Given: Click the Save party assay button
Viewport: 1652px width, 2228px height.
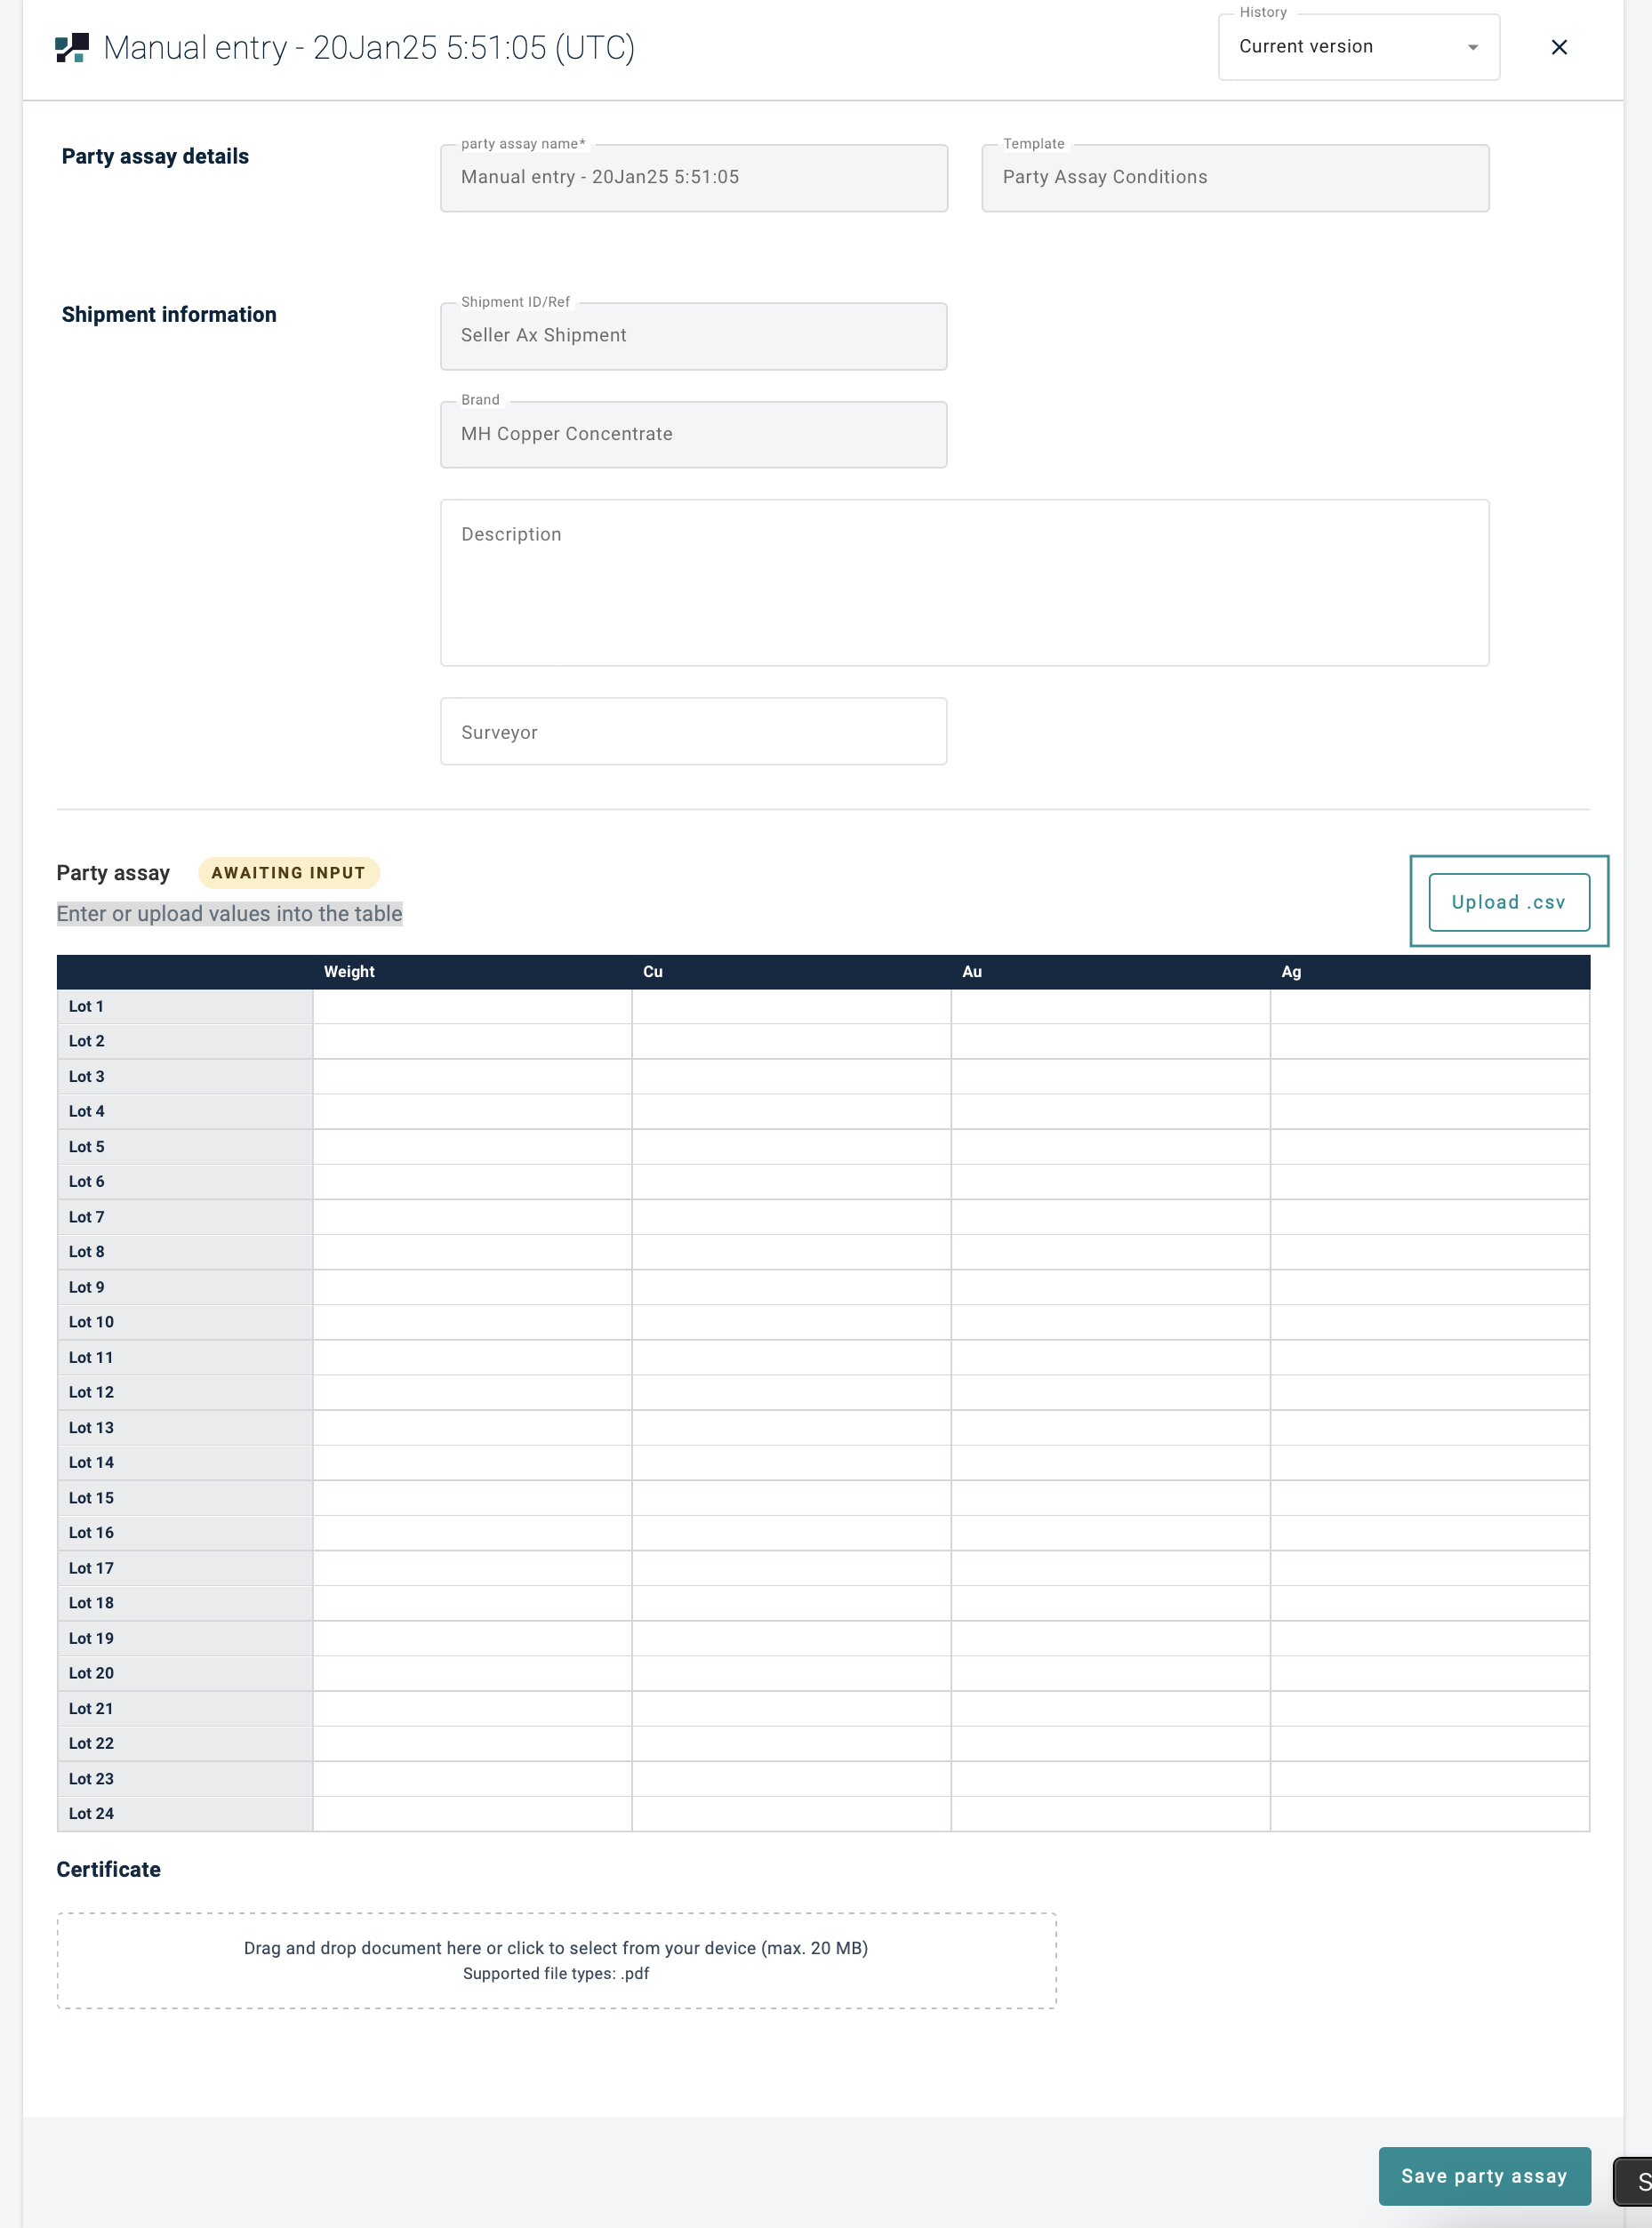Looking at the screenshot, I should tap(1483, 2175).
